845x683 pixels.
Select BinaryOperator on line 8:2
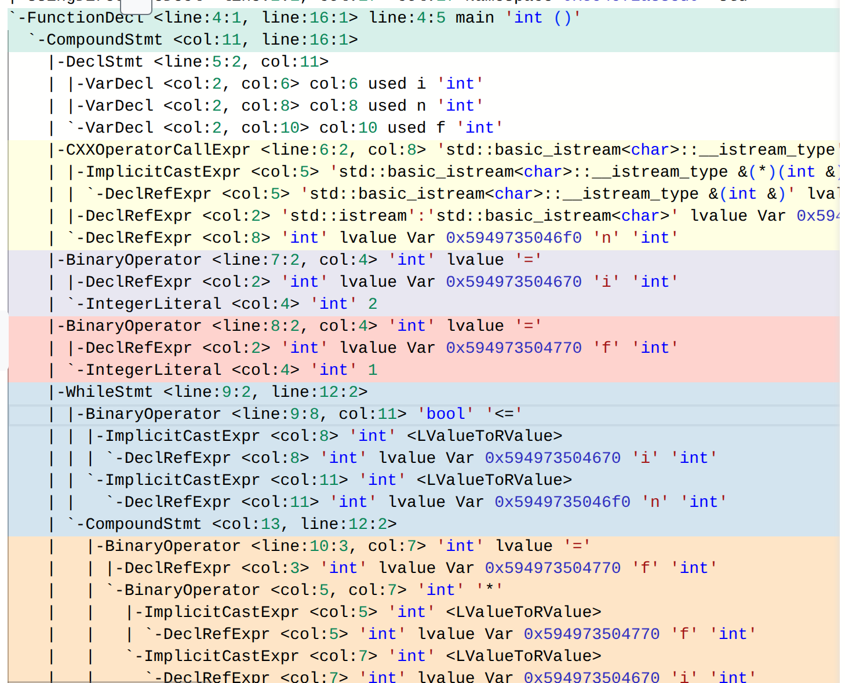point(133,326)
